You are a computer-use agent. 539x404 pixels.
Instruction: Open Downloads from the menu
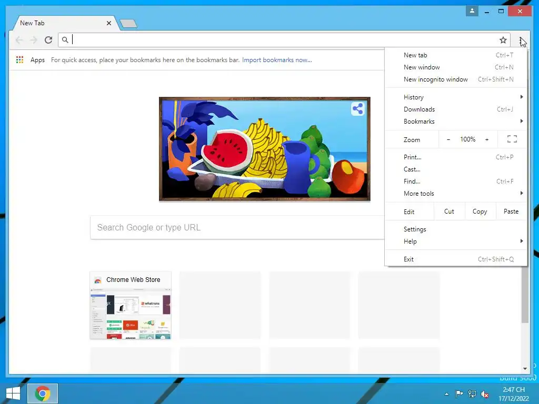456,109
